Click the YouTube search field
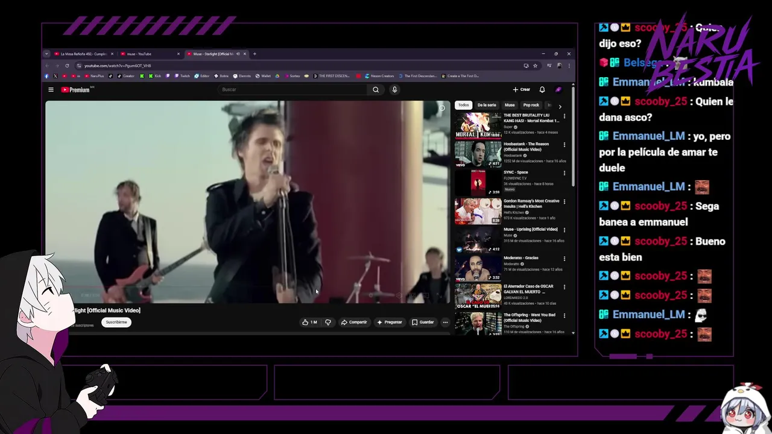Viewport: 772px width, 434px height. coord(293,90)
